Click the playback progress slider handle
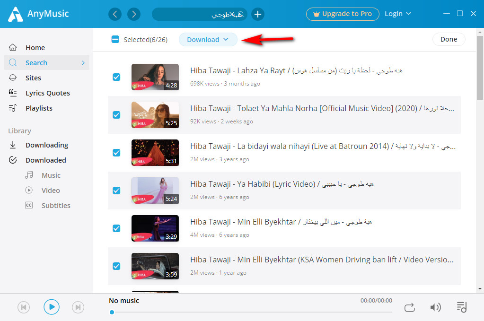The width and height of the screenshot is (484, 321). tap(112, 312)
